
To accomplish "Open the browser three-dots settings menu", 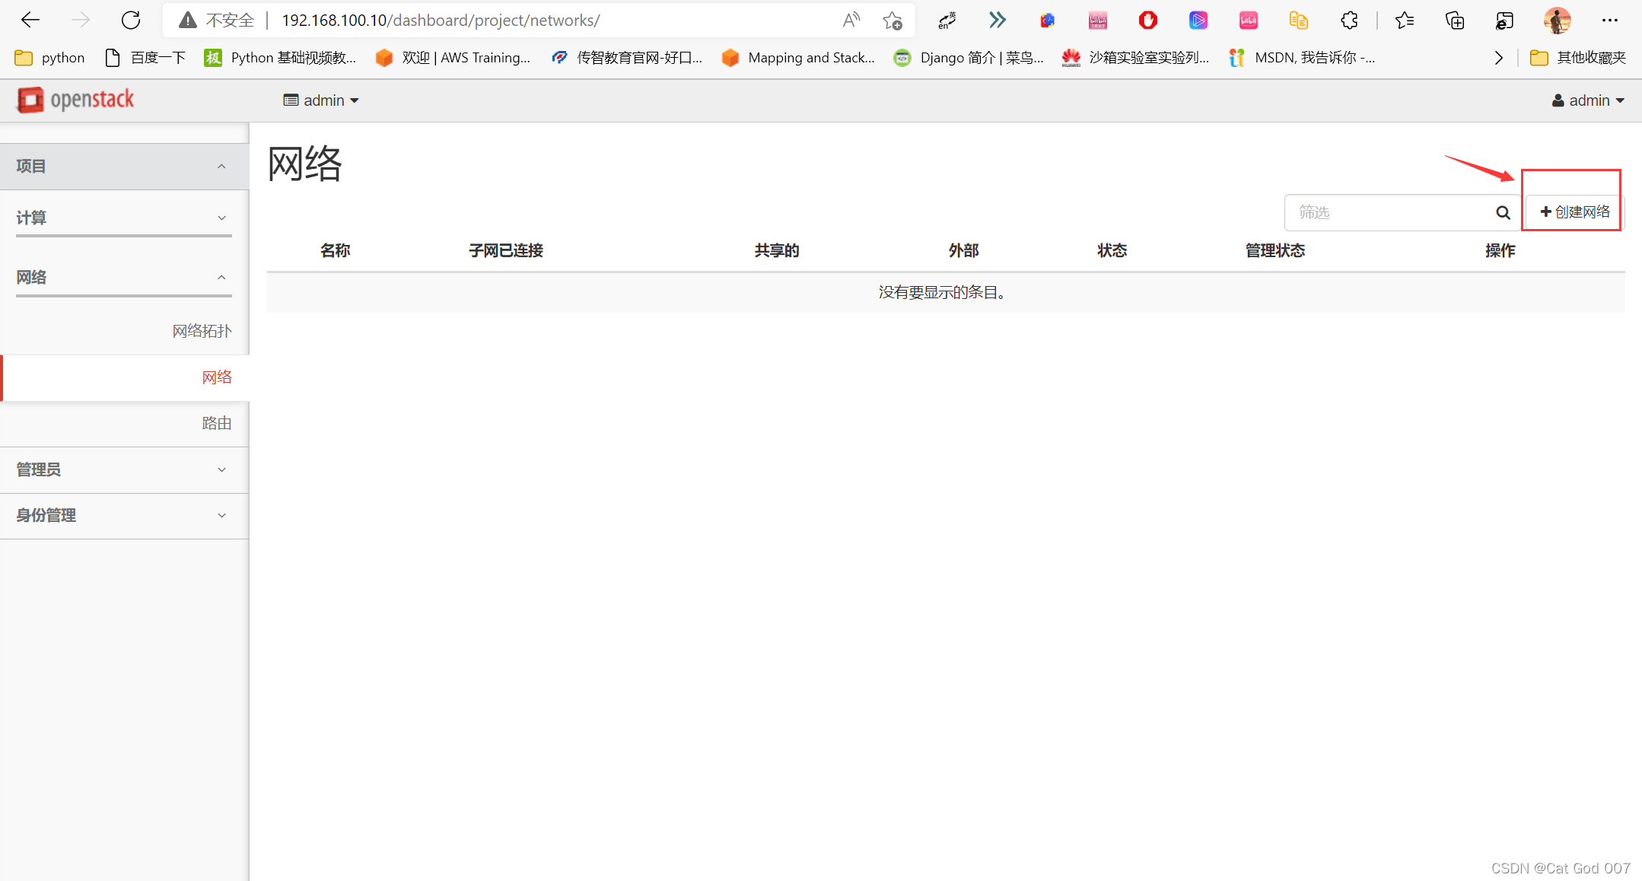I will [x=1609, y=21].
